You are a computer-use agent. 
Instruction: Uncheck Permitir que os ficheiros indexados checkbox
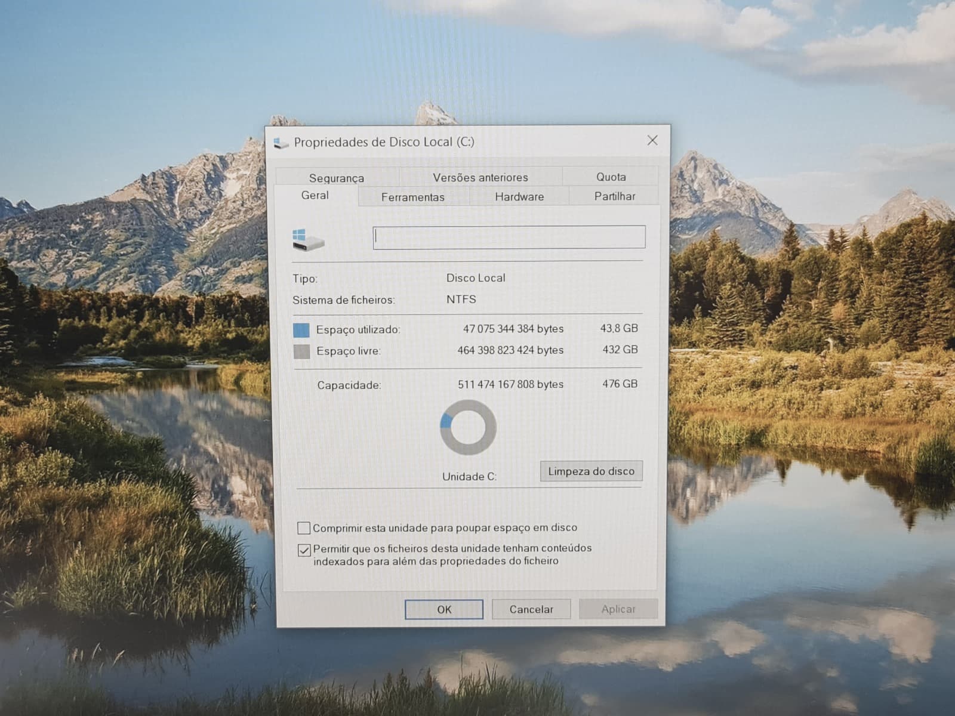tap(304, 550)
